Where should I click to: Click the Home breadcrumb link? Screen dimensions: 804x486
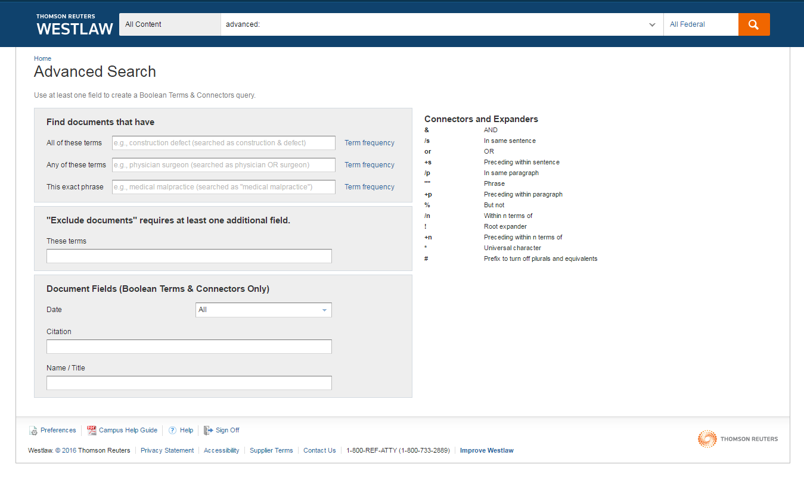42,58
